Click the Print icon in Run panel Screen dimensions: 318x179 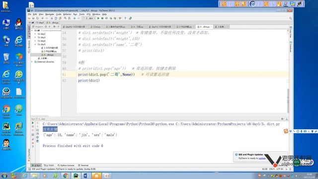coord(38,137)
